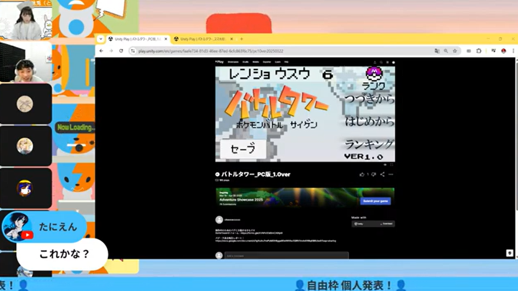Click the browser page vertical scrollbar
This screenshot has width=518, height=291.
(x=516, y=134)
